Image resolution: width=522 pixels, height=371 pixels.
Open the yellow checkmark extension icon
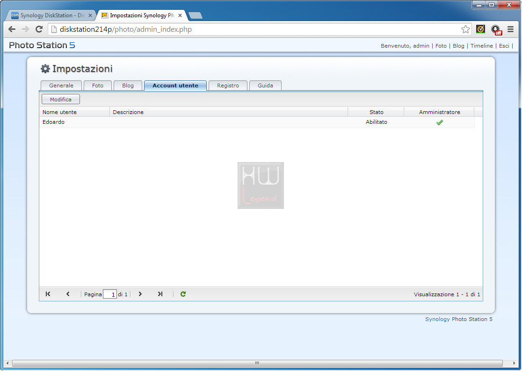tap(480, 29)
